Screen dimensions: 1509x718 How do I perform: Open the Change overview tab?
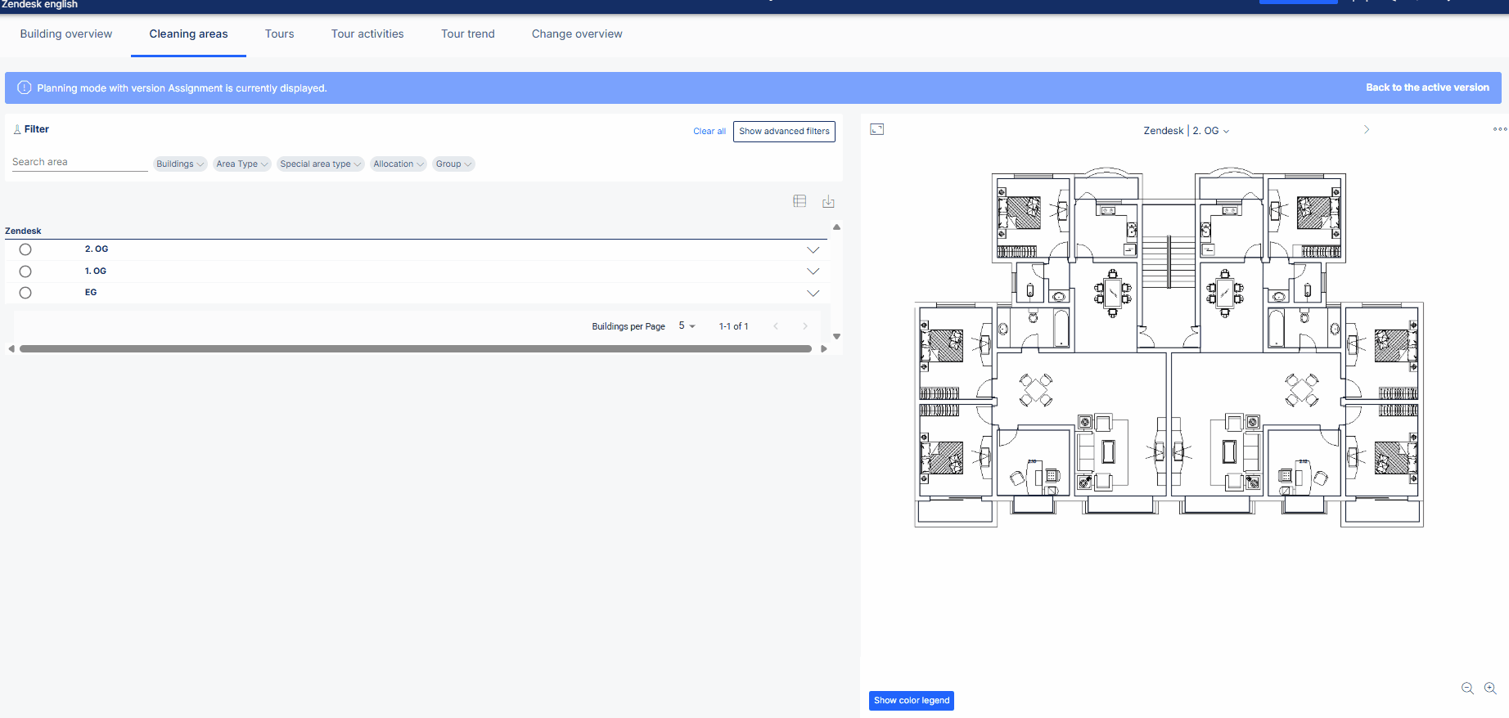click(577, 34)
